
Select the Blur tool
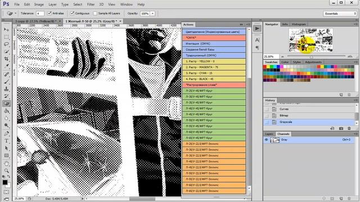click(x=6, y=118)
